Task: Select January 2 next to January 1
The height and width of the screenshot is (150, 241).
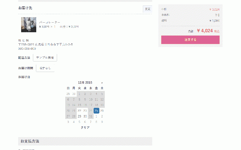Action: [102, 116]
